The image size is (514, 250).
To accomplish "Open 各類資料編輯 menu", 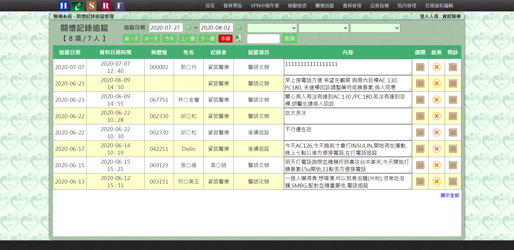I will point(439,6).
